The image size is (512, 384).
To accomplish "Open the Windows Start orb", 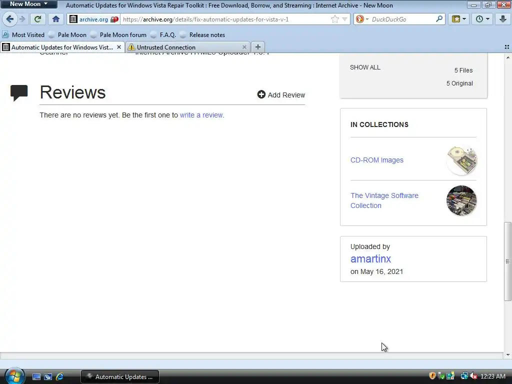I will click(14, 376).
